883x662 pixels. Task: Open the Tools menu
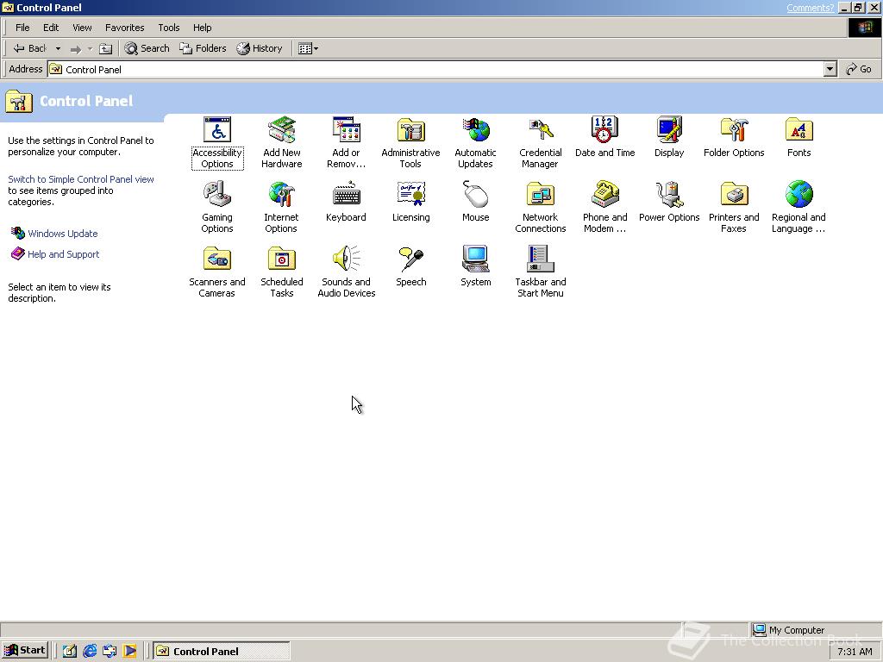[x=168, y=28]
